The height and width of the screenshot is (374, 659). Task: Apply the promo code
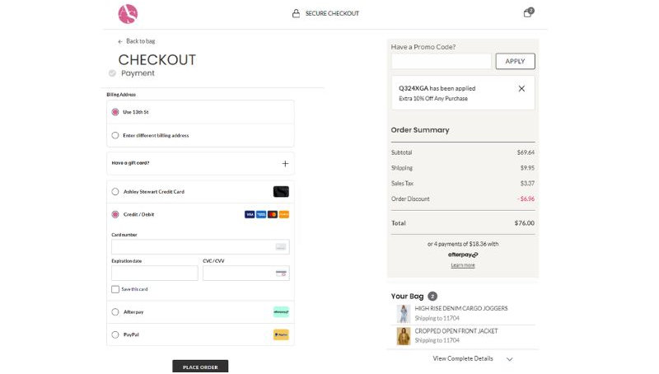click(x=515, y=61)
